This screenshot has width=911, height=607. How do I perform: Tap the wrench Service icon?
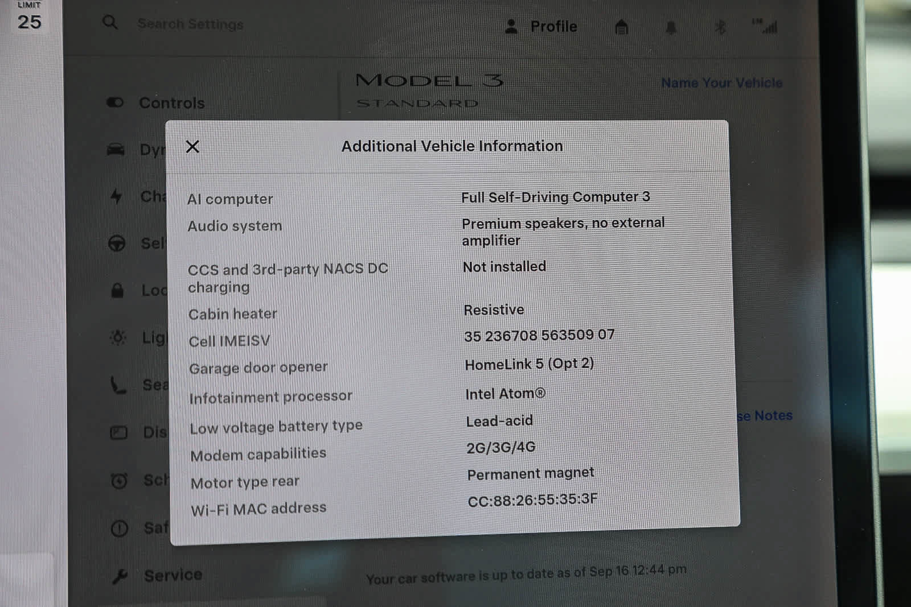pos(120,576)
